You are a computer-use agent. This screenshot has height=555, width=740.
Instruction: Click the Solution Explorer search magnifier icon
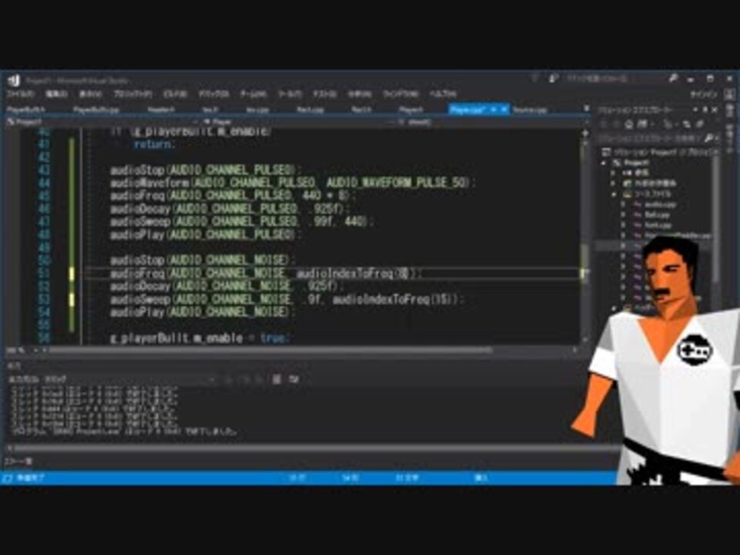[708, 138]
